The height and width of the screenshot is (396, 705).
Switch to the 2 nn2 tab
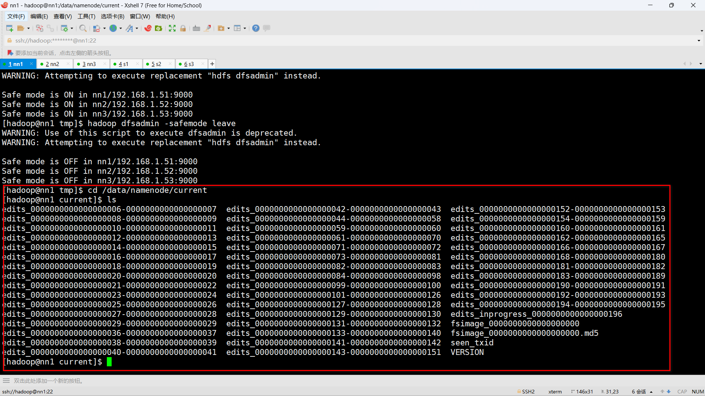click(53, 64)
